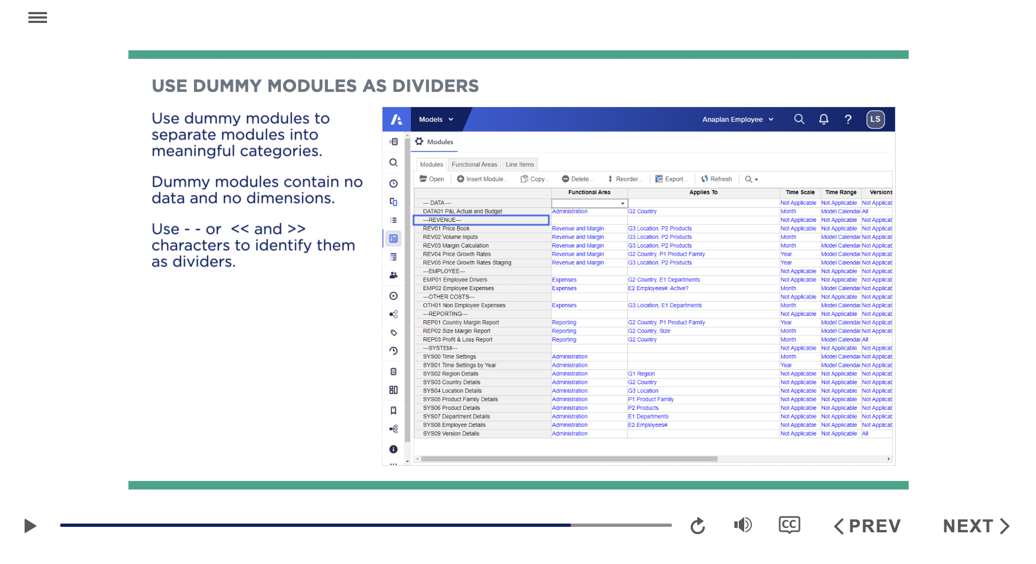
Task: Switch to the Functional Areas tab
Action: 474,164
